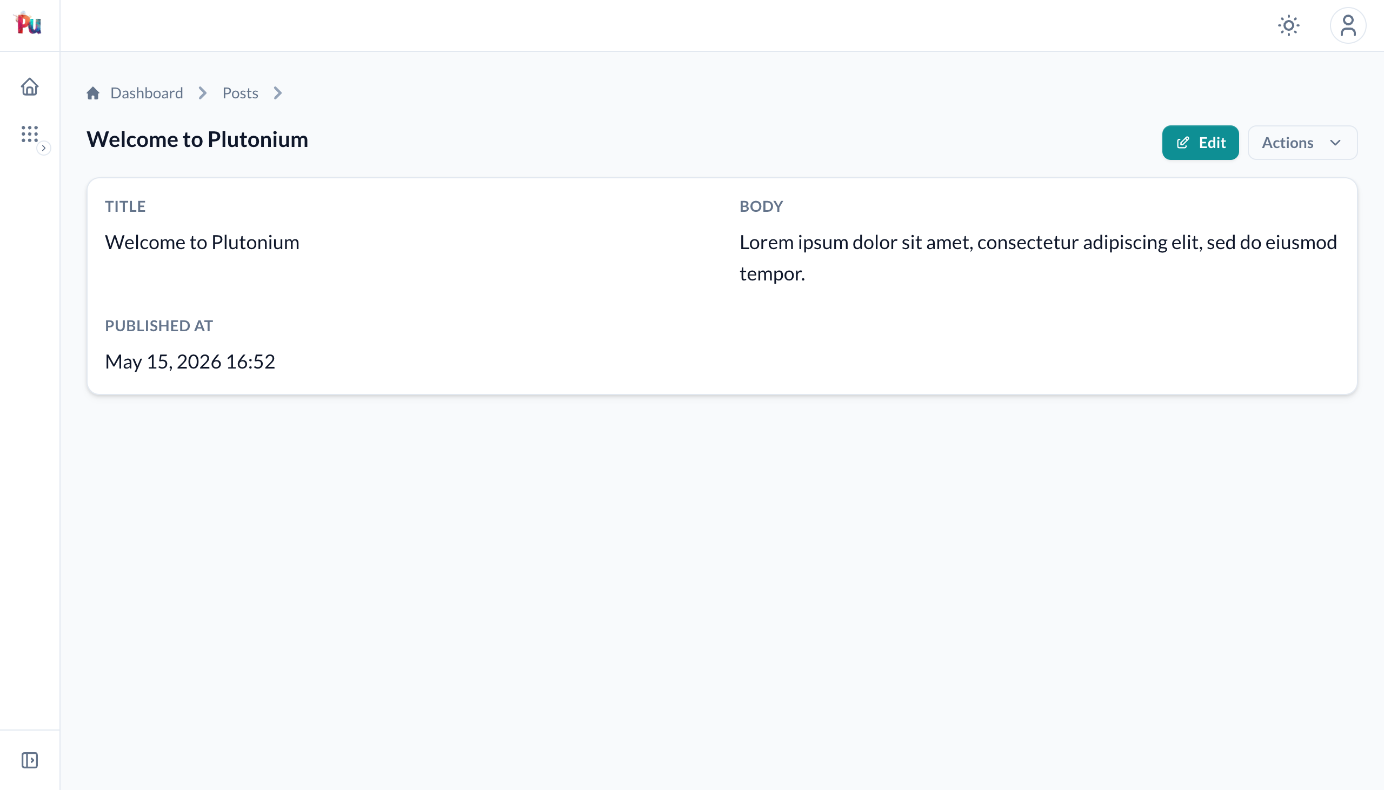Image resolution: width=1384 pixels, height=790 pixels.
Task: Toggle the sidebar panel at the bottom left
Action: (30, 760)
